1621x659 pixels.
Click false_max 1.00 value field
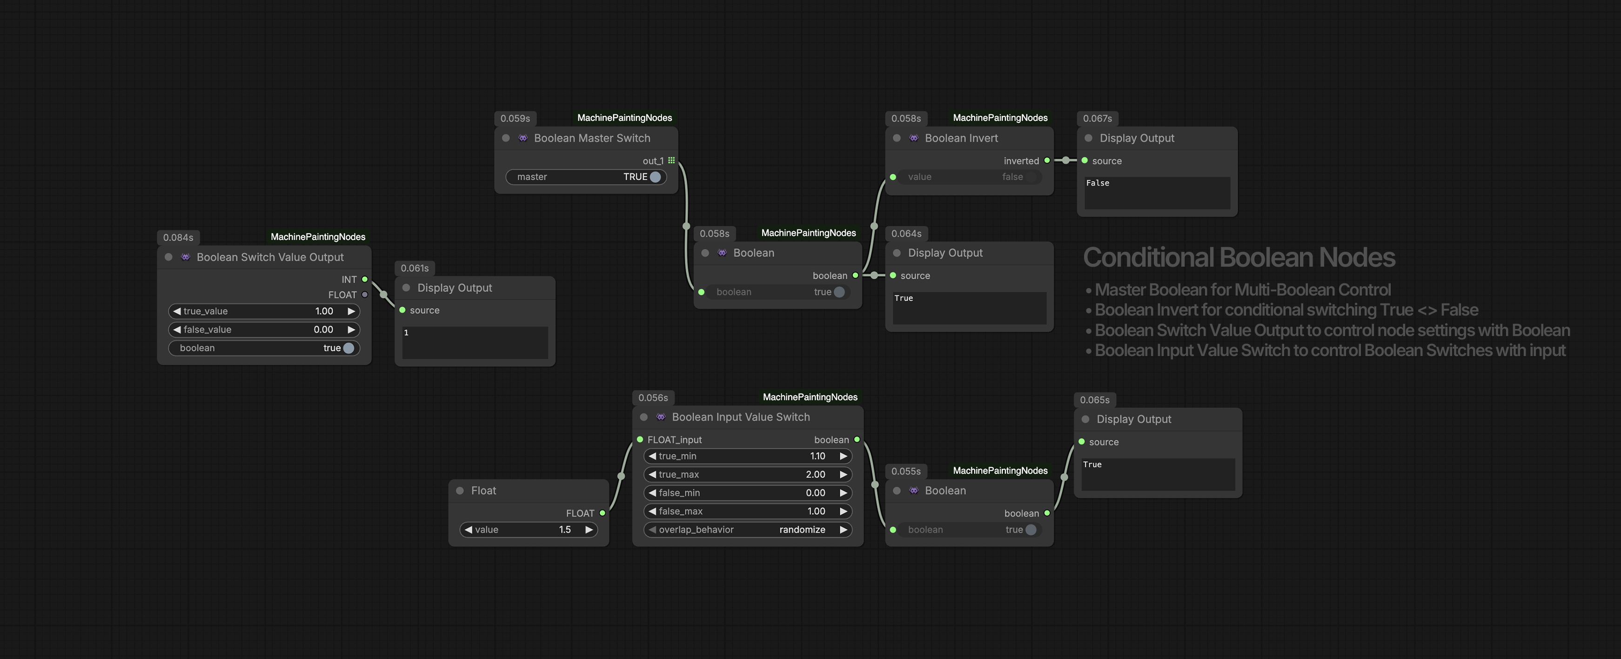point(748,511)
